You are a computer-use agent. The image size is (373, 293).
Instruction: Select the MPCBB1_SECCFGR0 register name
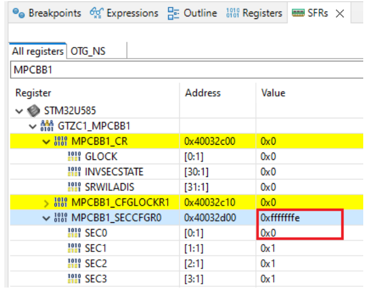click(x=116, y=217)
